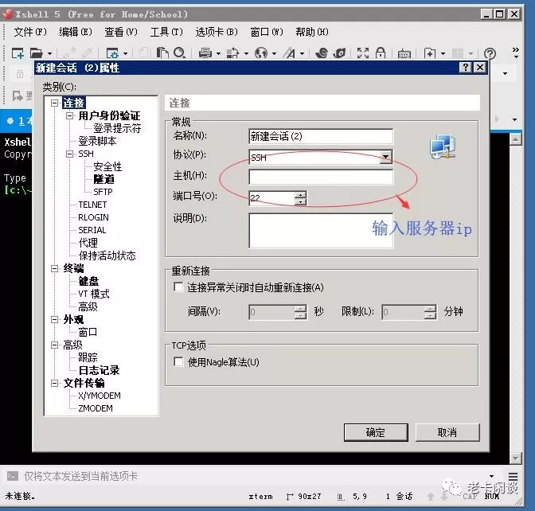Click the compose bar hamburger menu icon
The height and width of the screenshot is (511, 535).
pos(513,476)
